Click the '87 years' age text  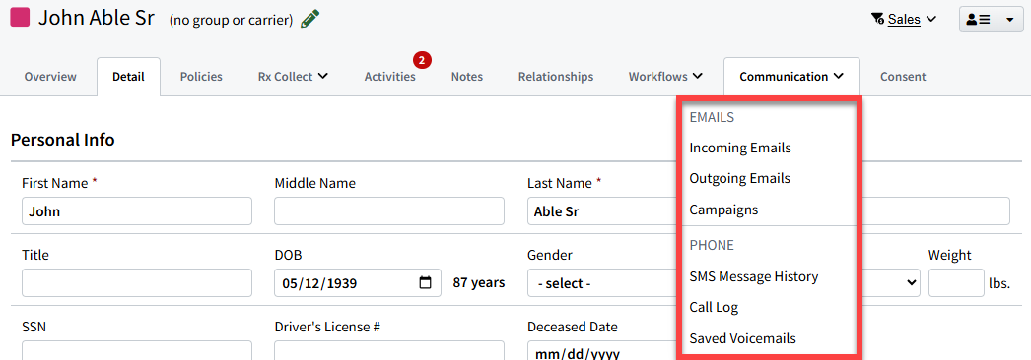click(479, 283)
